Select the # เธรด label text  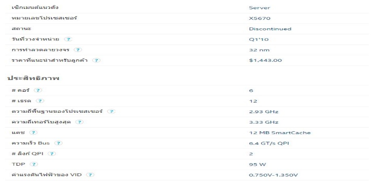pos(21,101)
